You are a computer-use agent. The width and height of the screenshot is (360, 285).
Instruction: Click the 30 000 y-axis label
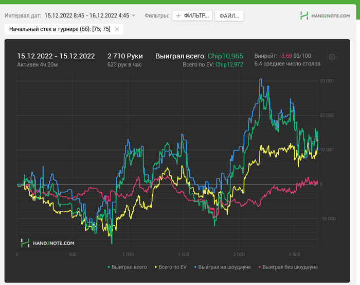[327, 81]
